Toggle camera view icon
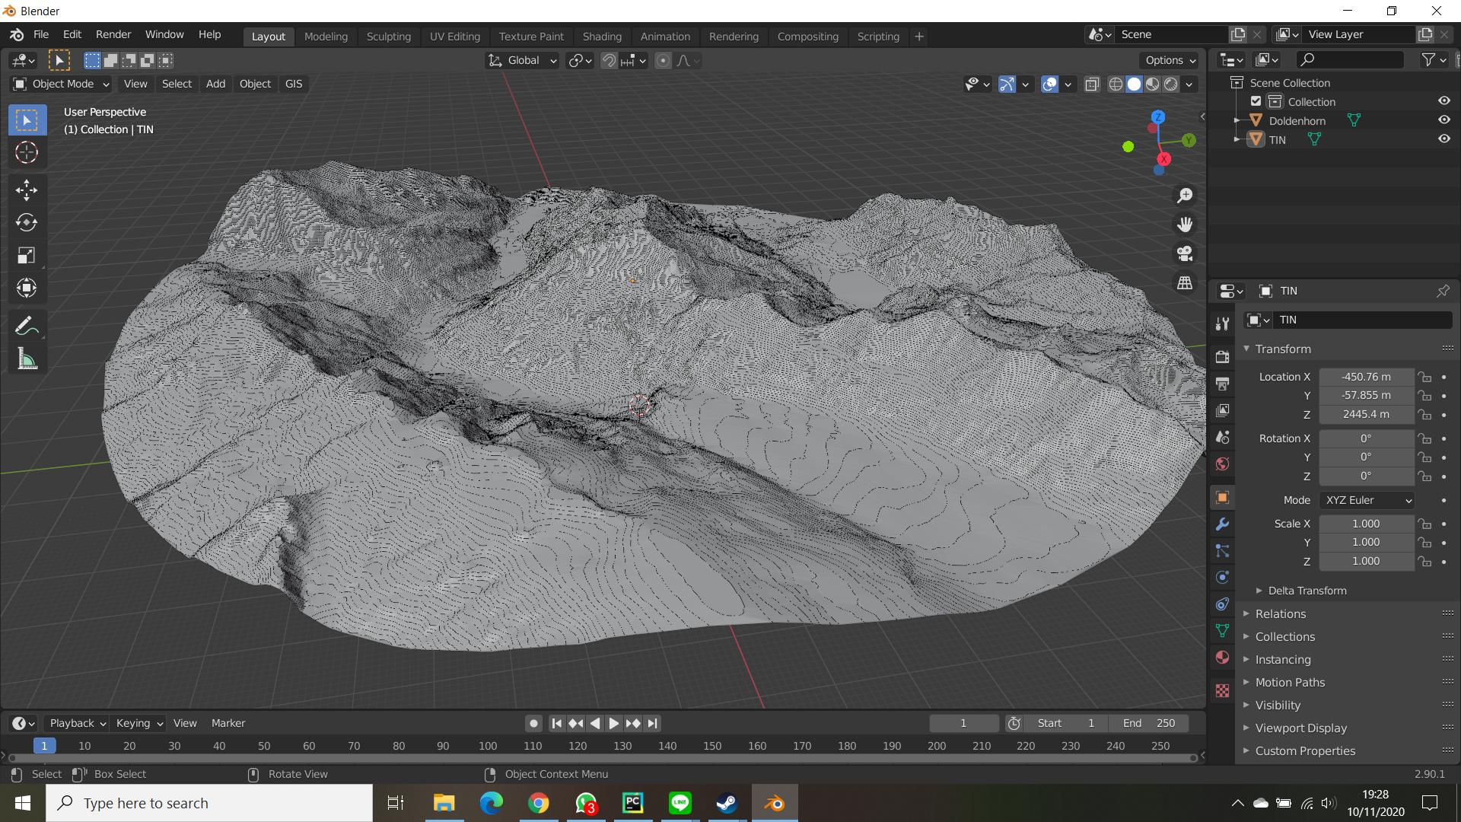Viewport: 1461px width, 822px height. click(x=1185, y=253)
